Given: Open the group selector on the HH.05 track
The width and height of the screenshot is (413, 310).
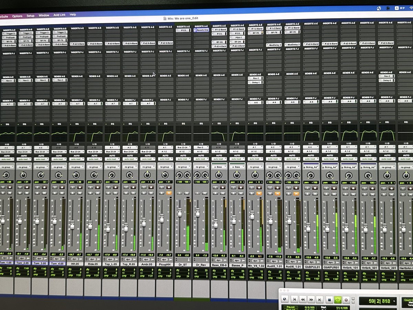Looking at the screenshot, I should 76,167.
